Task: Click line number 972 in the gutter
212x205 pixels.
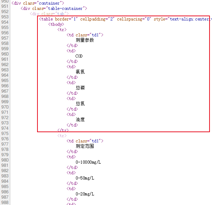Action: (5, 118)
